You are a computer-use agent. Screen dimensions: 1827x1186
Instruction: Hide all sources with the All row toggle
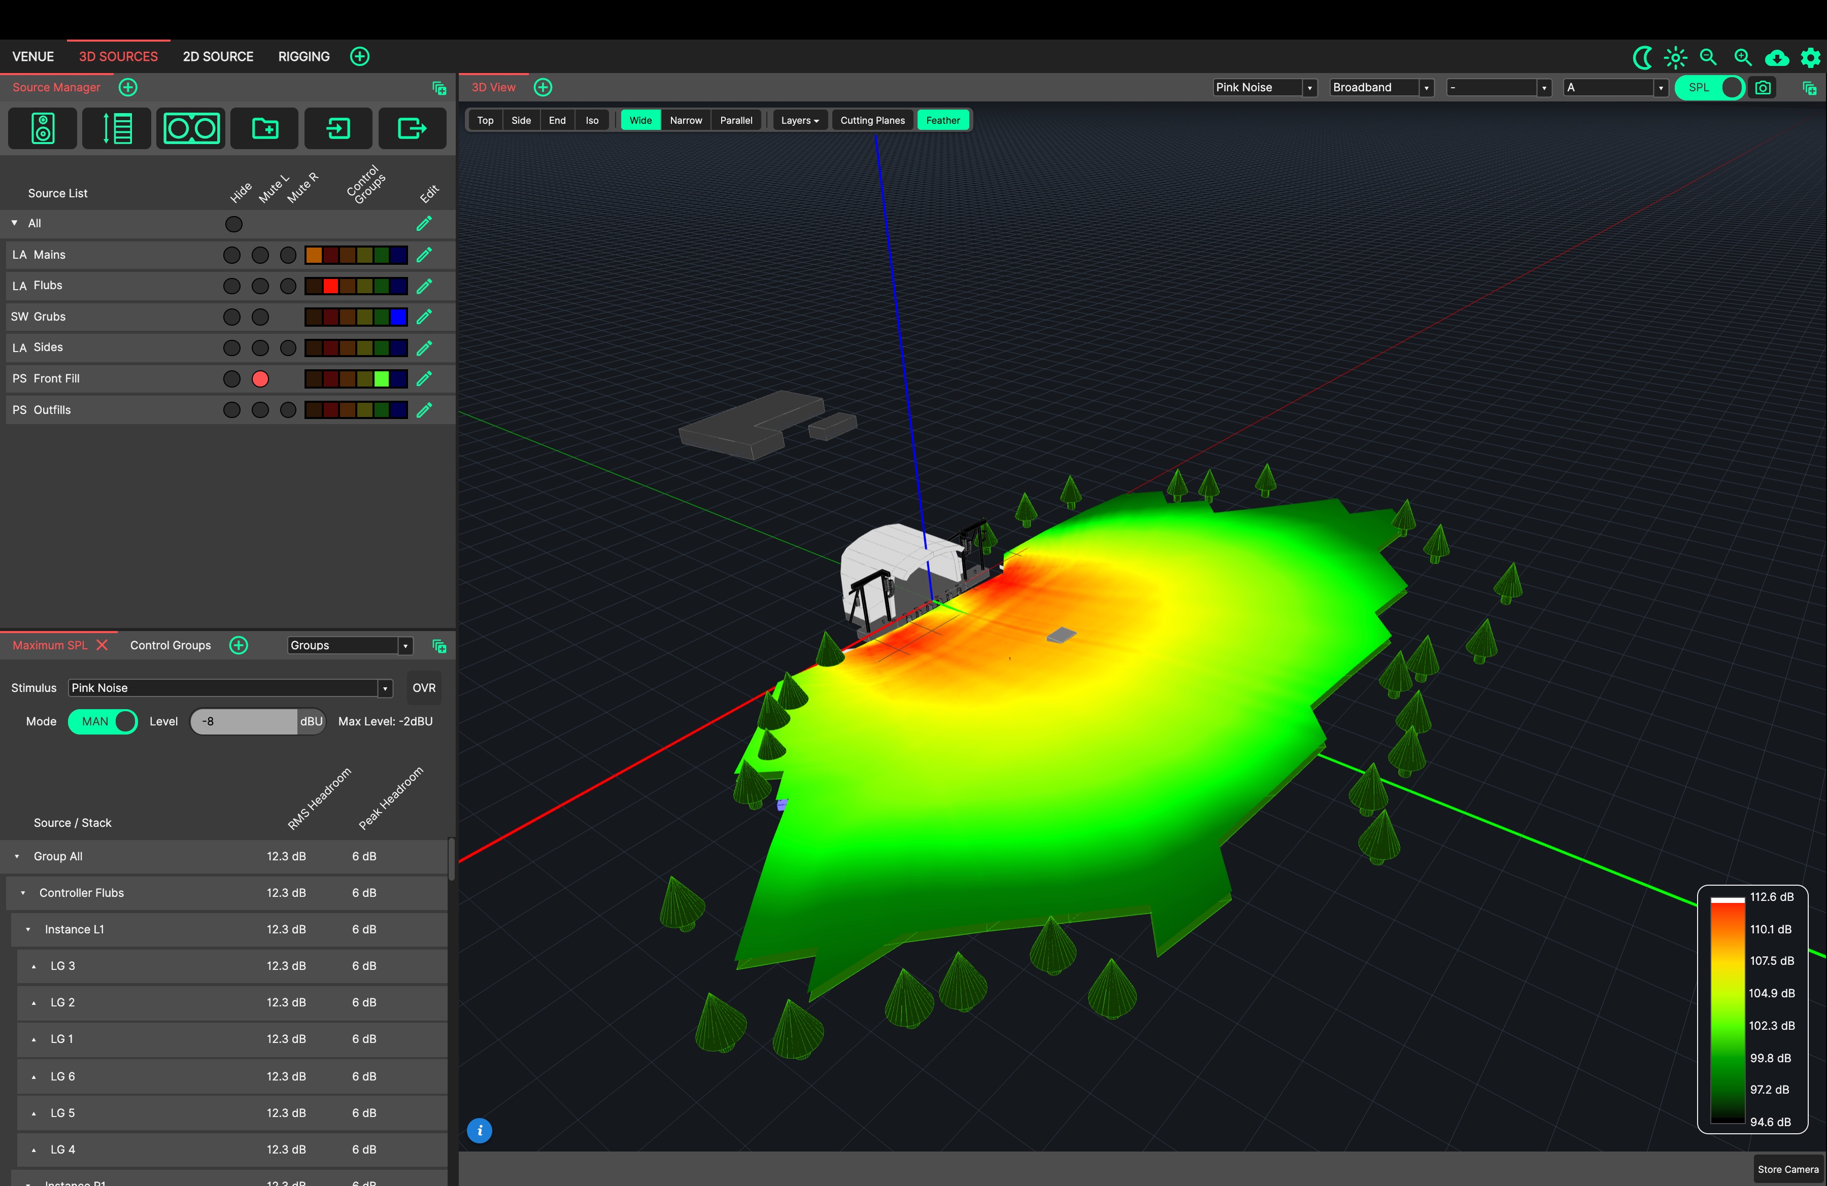tap(233, 224)
